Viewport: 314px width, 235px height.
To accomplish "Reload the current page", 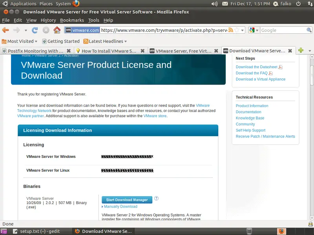I will (x=35, y=30).
